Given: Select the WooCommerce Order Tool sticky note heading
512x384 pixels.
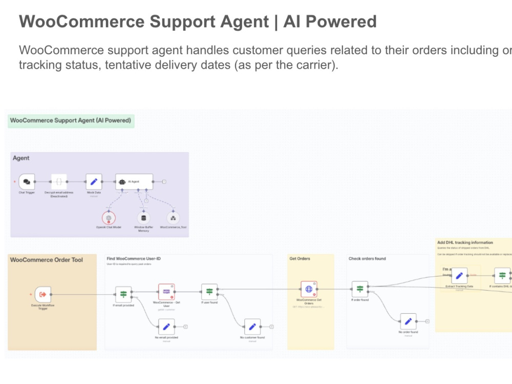Looking at the screenshot, I should [47, 260].
